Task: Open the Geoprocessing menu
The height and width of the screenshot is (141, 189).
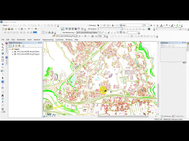Action: (48, 40)
